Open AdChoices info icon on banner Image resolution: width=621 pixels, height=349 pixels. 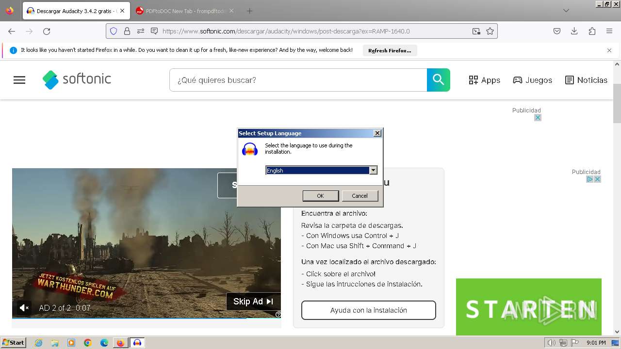tap(590, 179)
